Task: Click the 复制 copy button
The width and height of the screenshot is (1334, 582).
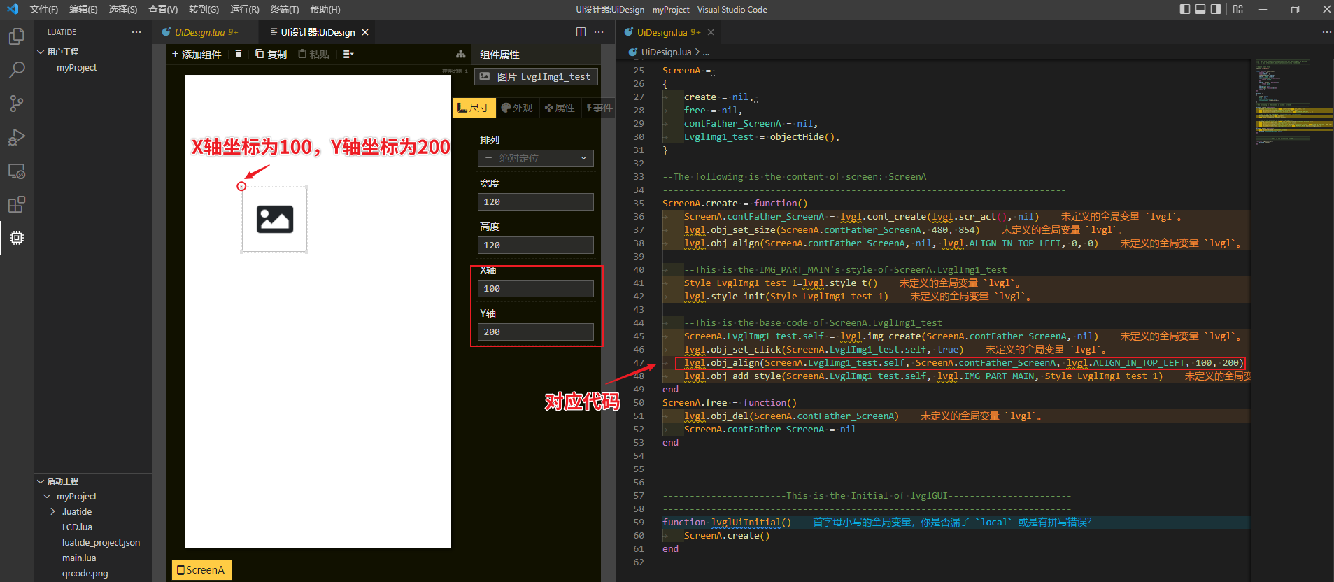Action: pyautogui.click(x=271, y=54)
